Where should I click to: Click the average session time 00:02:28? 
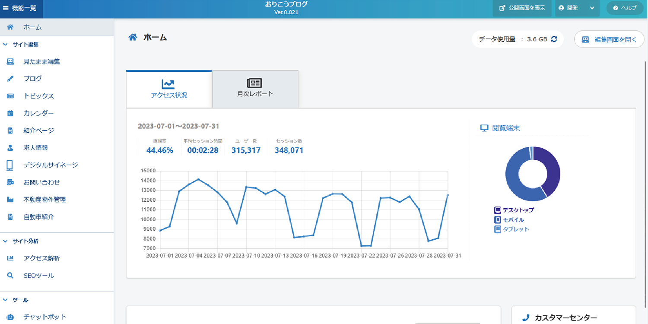[x=203, y=150]
